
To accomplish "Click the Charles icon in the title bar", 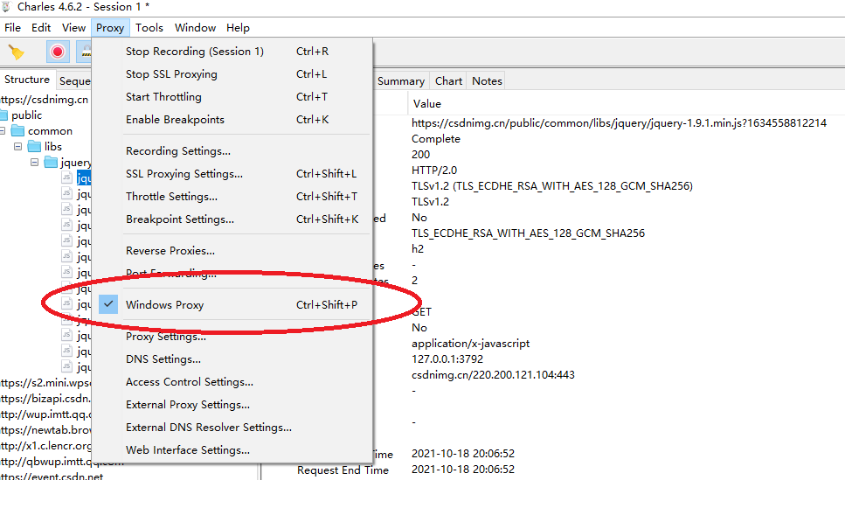I will pyautogui.click(x=7, y=6).
